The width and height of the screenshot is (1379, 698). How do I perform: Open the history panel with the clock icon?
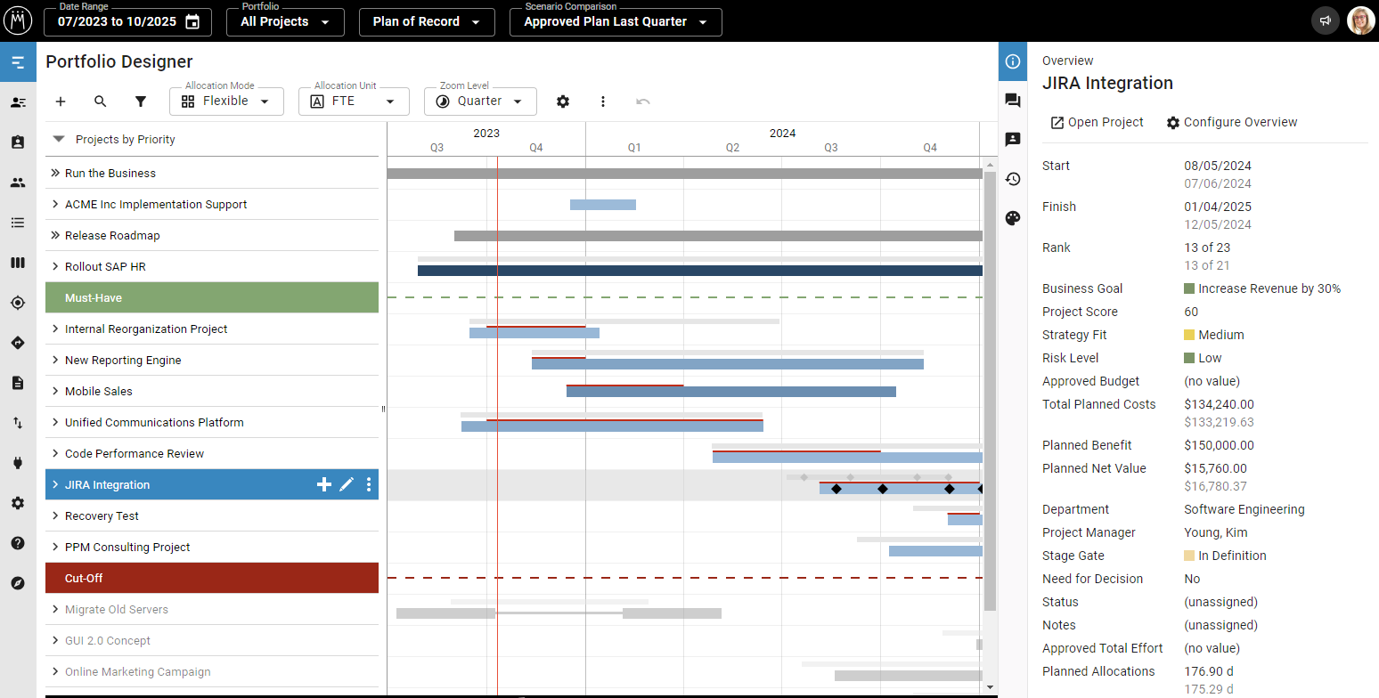(x=1013, y=179)
